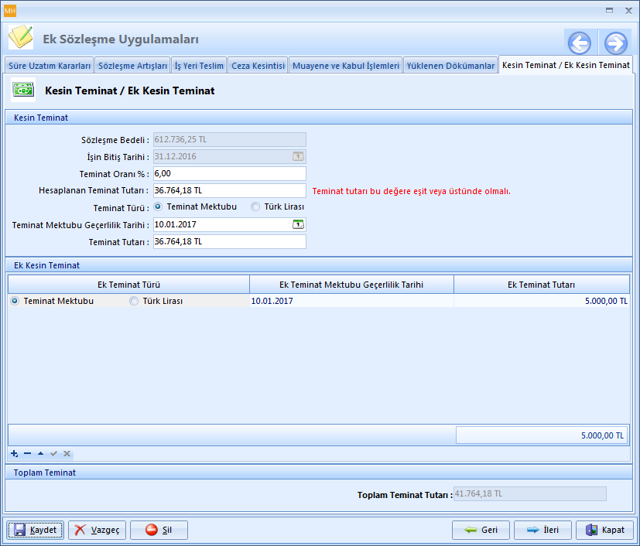Click Ek Teminat Tutarı column header
Viewport: 640px width, 546px height.
(x=541, y=285)
